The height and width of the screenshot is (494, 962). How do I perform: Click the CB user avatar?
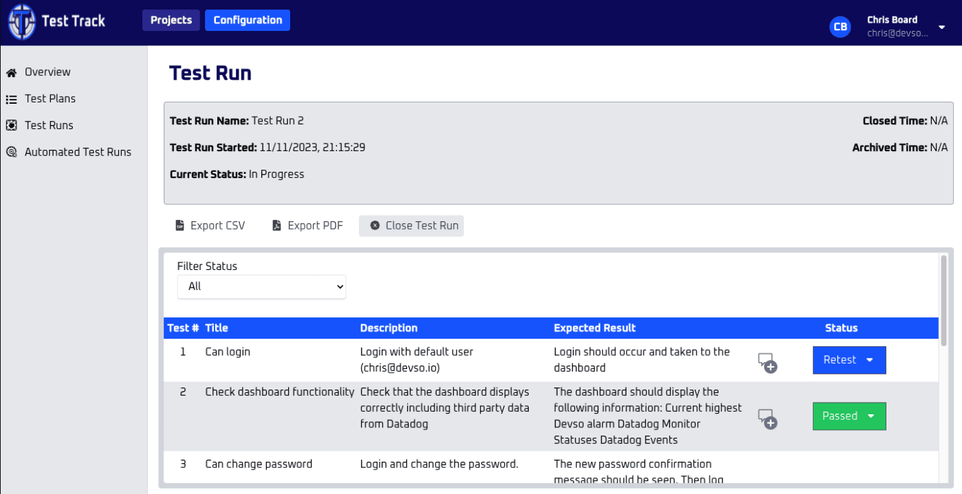point(840,27)
